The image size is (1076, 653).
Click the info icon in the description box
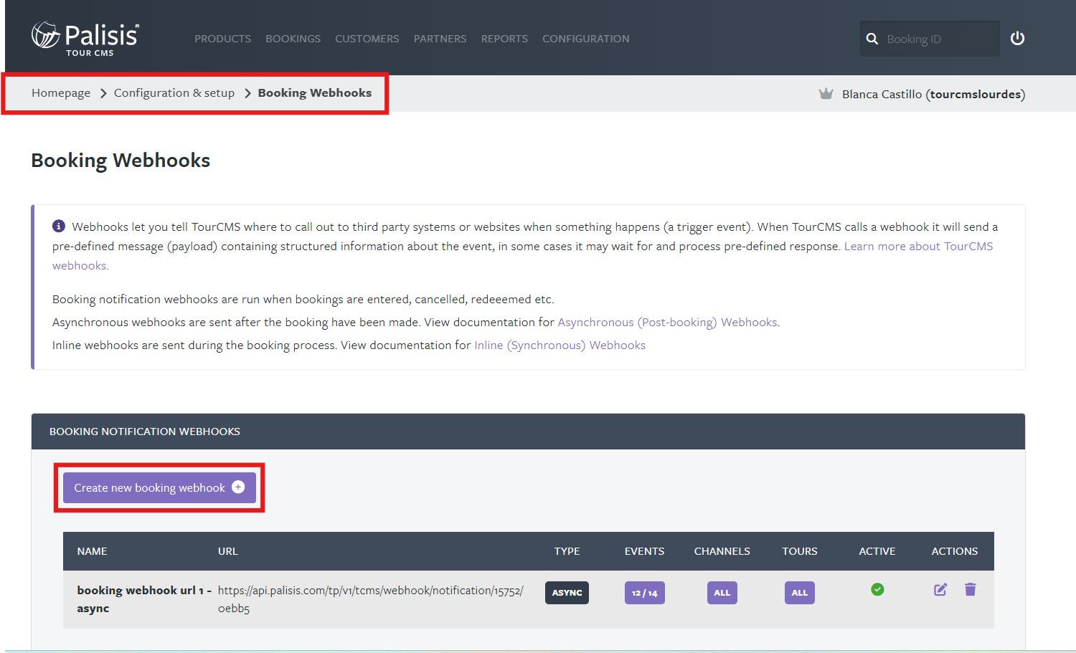[59, 227]
